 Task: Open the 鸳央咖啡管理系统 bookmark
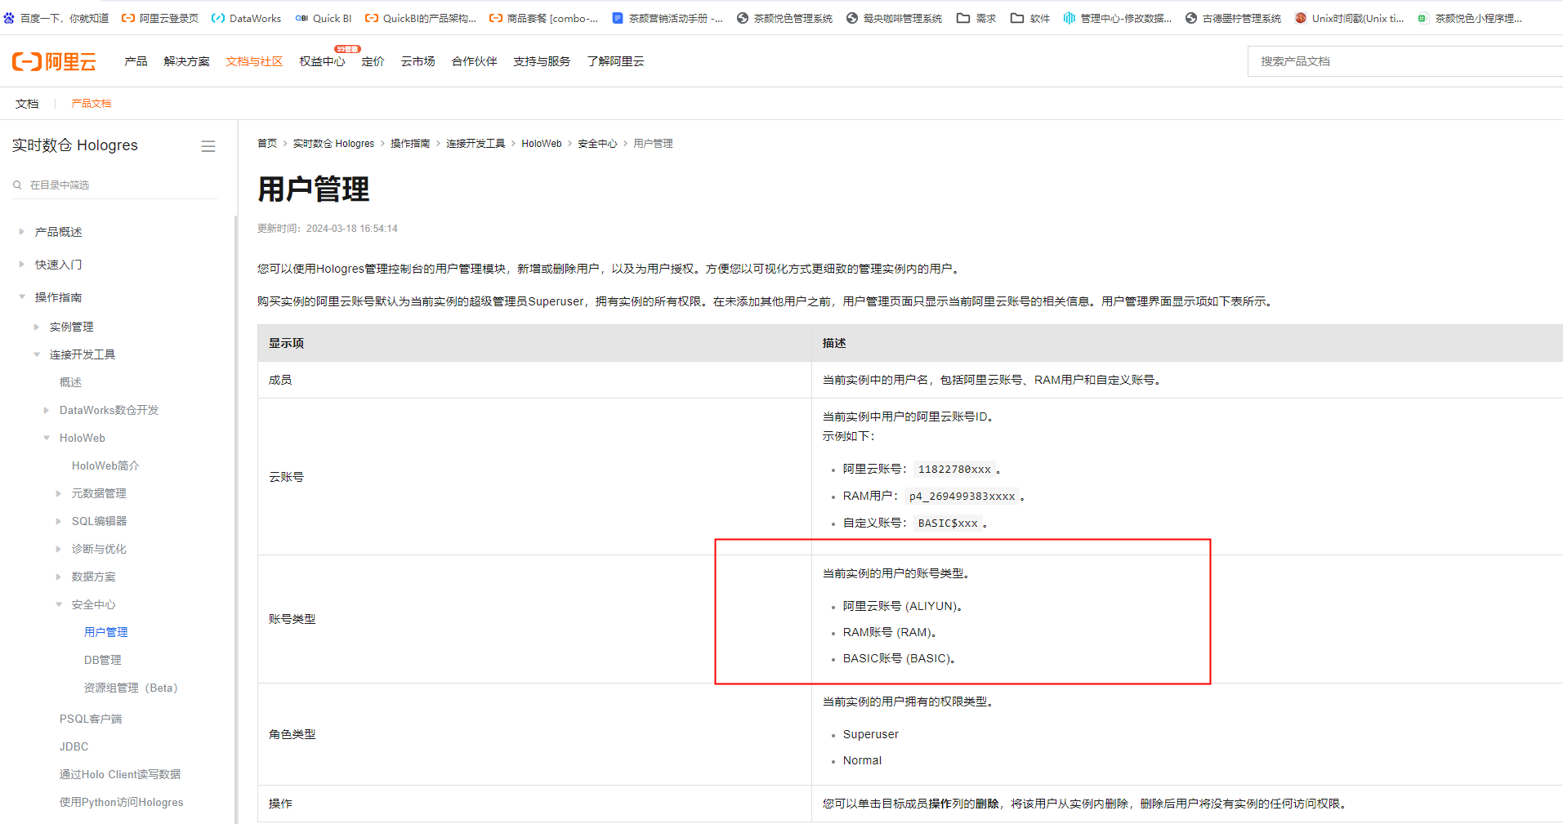click(894, 18)
